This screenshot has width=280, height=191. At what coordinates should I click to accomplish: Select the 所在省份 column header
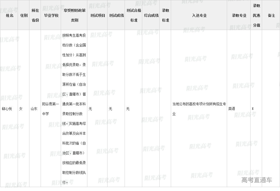pyautogui.click(x=35, y=15)
